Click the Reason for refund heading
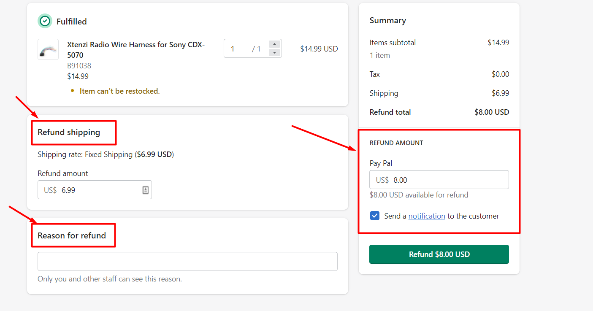Viewport: 593px width, 311px height. pos(72,235)
